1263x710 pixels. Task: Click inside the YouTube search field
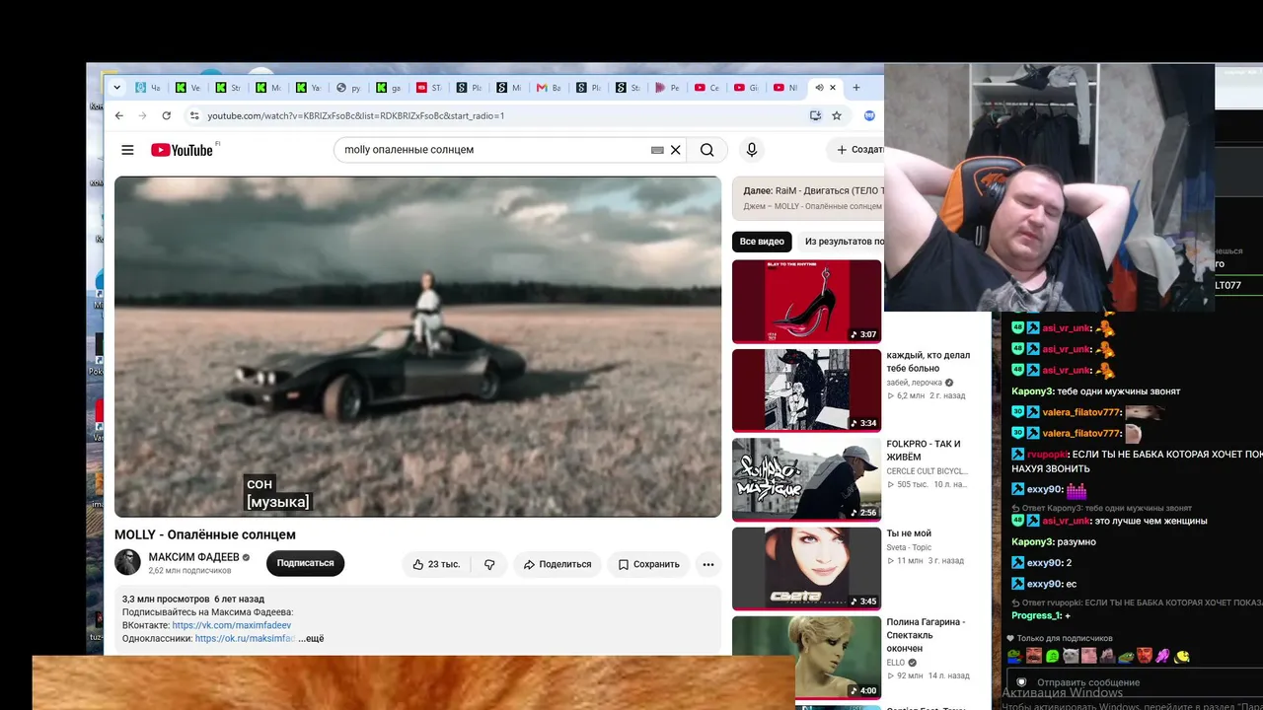pyautogui.click(x=493, y=150)
